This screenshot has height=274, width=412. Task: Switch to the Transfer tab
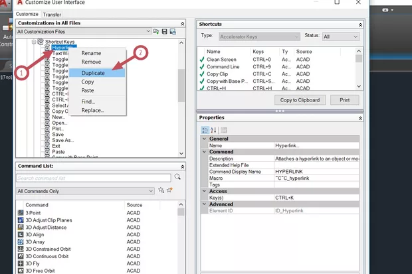coord(52,14)
